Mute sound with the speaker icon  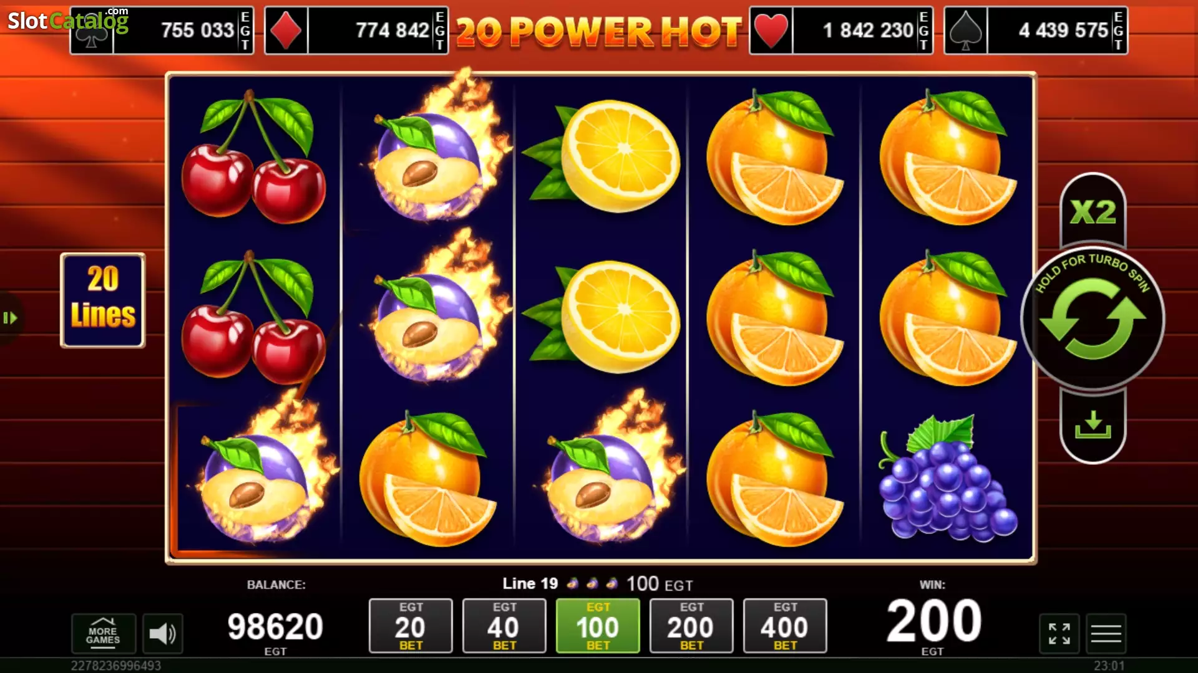(163, 634)
